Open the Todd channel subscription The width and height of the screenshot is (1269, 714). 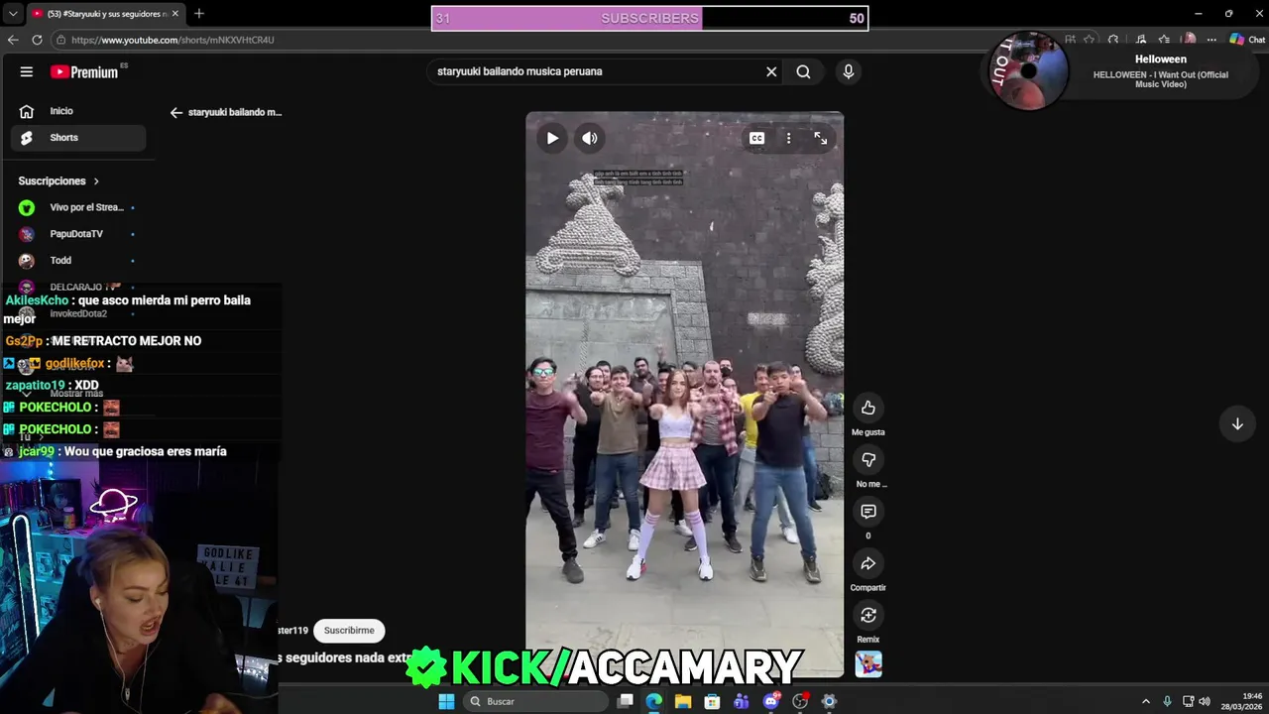tap(78, 260)
